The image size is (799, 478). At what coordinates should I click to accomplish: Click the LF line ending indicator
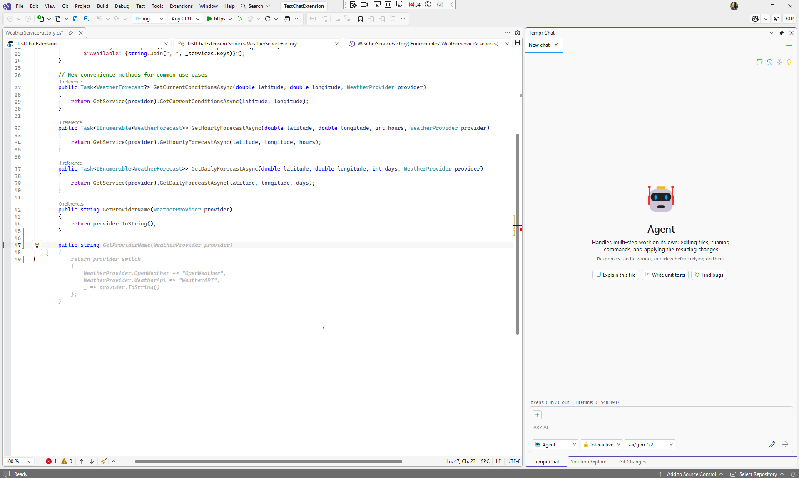coord(498,461)
